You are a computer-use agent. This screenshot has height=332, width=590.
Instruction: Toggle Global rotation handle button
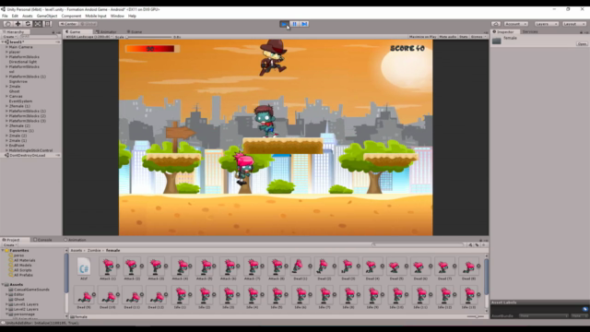pyautogui.click(x=88, y=24)
